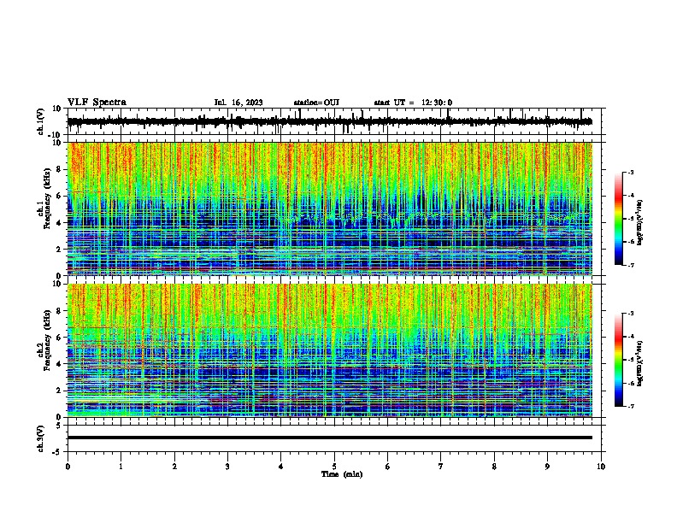Click time axis tick label '7'
677x523 pixels.
coord(441,467)
